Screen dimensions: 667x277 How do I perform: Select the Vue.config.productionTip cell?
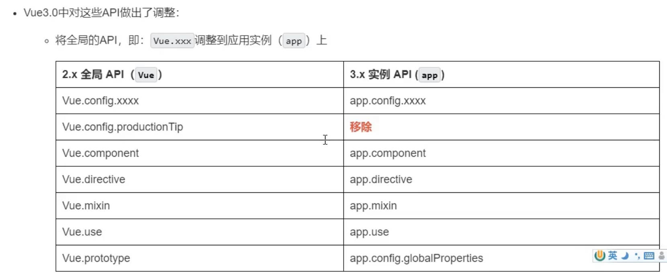[123, 127]
